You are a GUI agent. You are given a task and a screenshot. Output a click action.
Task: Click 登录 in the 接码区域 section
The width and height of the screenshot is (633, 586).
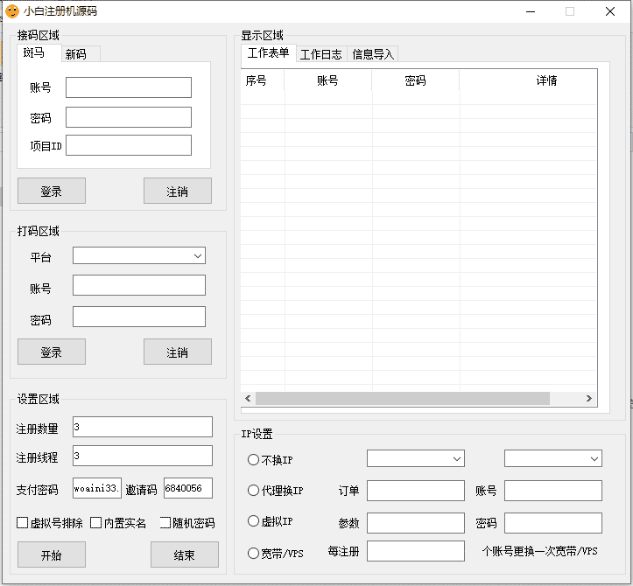pyautogui.click(x=51, y=191)
